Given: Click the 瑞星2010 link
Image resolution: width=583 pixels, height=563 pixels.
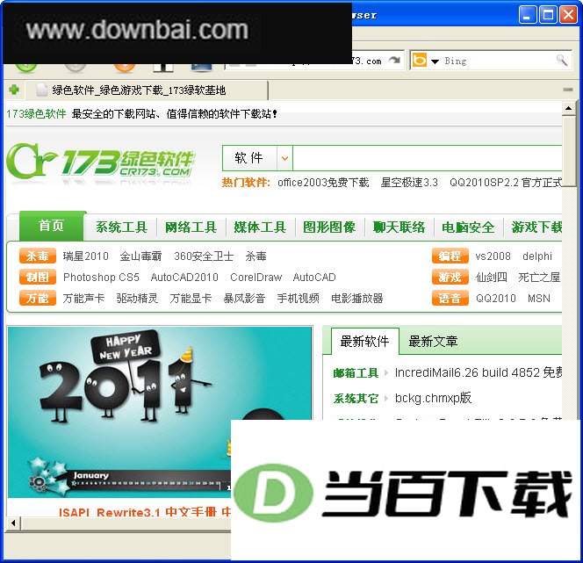Looking at the screenshot, I should coord(85,256).
